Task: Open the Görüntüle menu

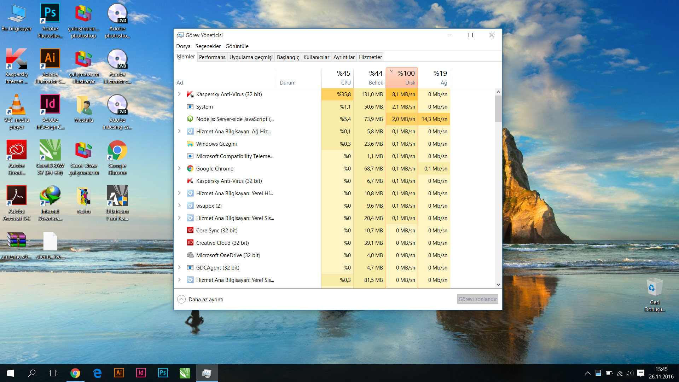Action: (x=237, y=46)
